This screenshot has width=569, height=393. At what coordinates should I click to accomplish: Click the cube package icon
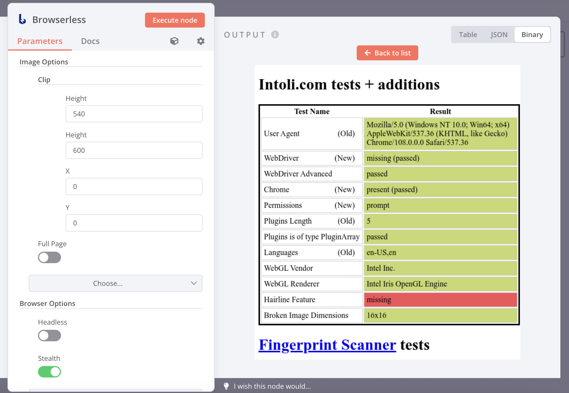coord(174,41)
